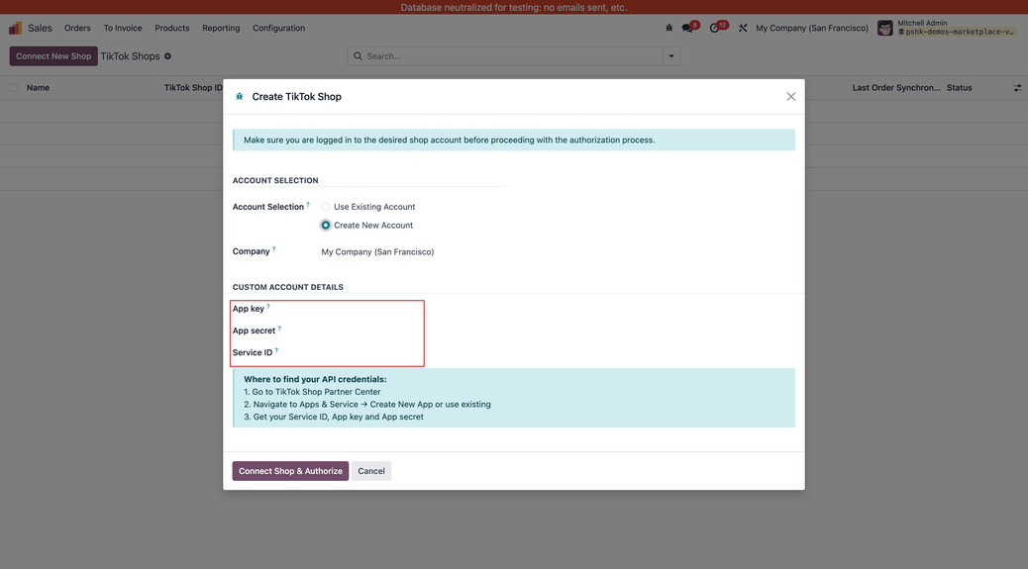Close the Create TikTok Shop dialog
The width and height of the screenshot is (1028, 569).
point(790,96)
